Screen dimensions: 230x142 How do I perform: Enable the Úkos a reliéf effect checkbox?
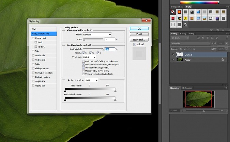click(33, 38)
